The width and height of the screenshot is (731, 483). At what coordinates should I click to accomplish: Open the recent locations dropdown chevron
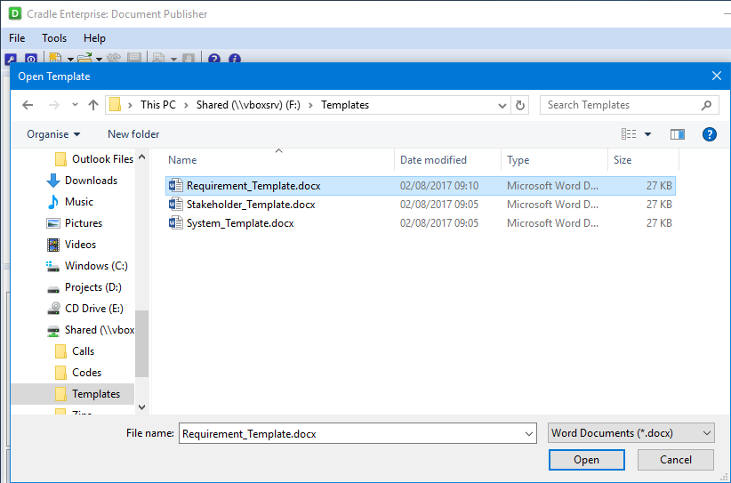point(75,105)
